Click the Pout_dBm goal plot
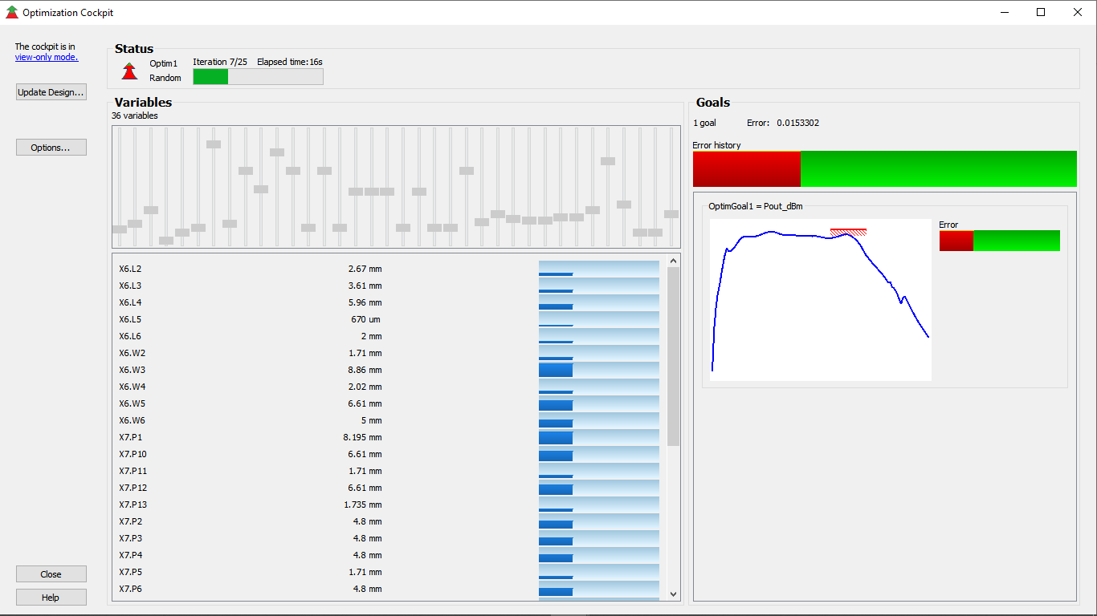The width and height of the screenshot is (1097, 616). (x=821, y=300)
